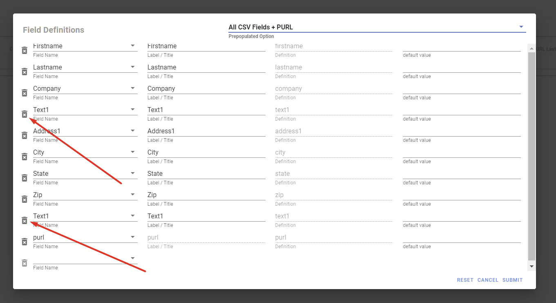The width and height of the screenshot is (556, 303).
Task: Click the RESET button
Action: coord(465,280)
